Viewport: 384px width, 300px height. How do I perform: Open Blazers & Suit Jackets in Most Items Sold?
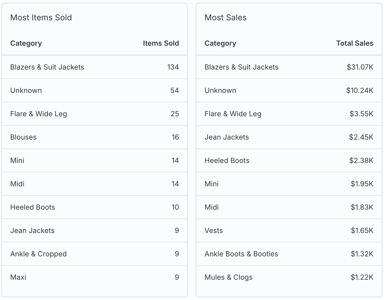[94, 67]
